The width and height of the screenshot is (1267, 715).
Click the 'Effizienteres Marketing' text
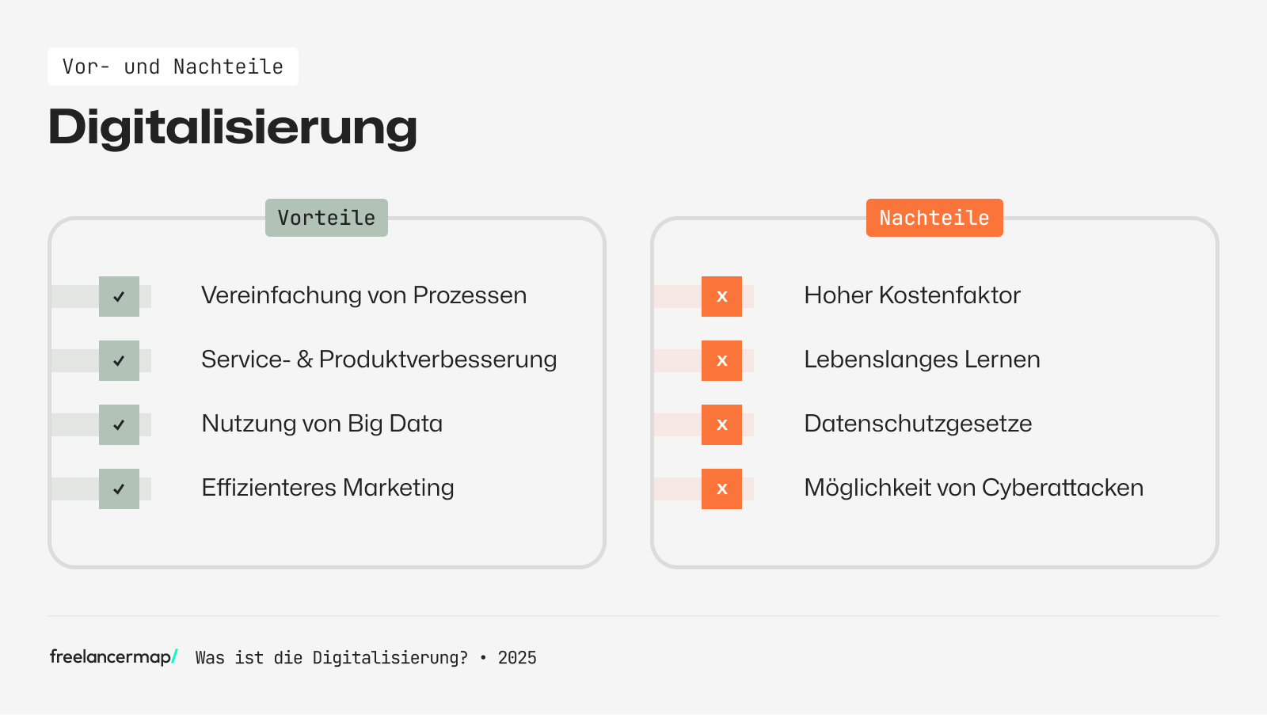pos(328,488)
